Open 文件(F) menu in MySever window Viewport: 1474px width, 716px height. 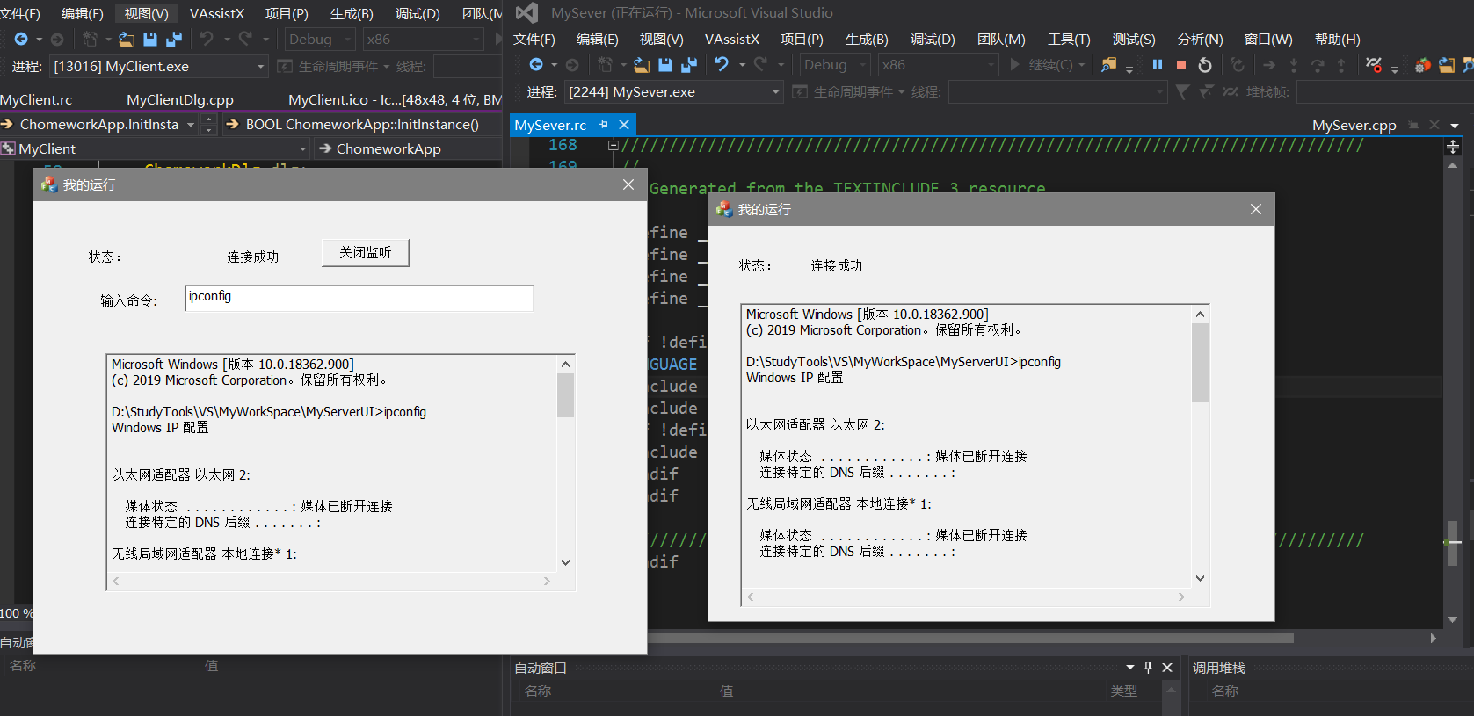pos(534,40)
